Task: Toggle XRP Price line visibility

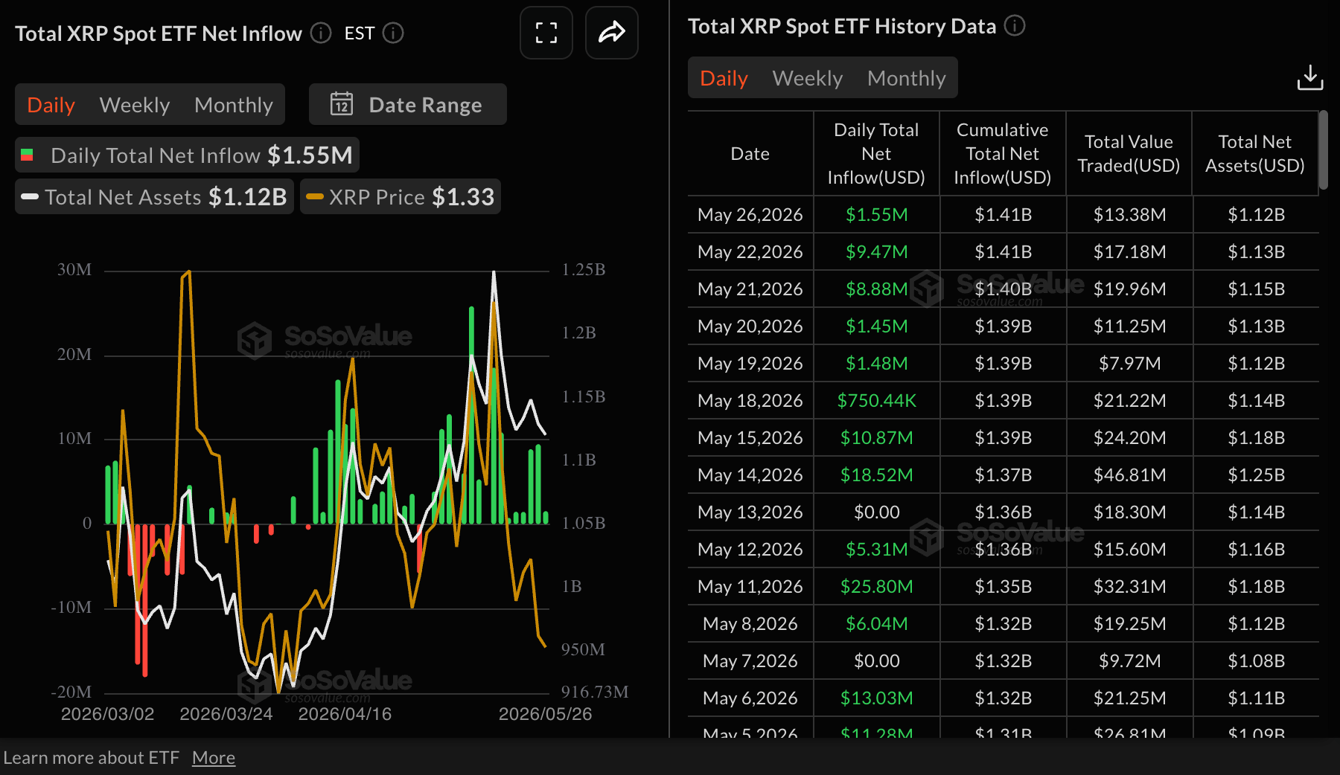Action: coord(401,196)
